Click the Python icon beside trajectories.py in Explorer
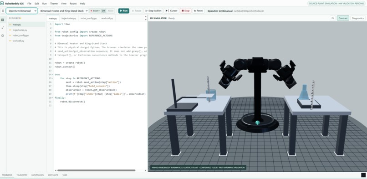 tap(10, 30)
